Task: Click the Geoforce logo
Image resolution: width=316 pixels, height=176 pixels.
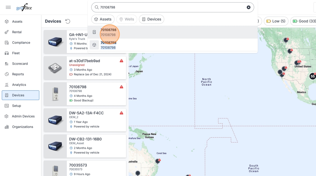Action: tap(24, 7)
